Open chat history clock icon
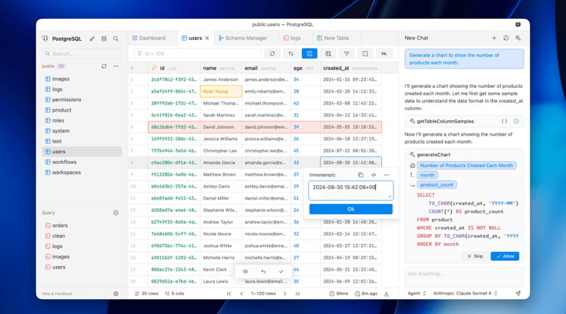This screenshot has height=314, width=566. click(506, 38)
